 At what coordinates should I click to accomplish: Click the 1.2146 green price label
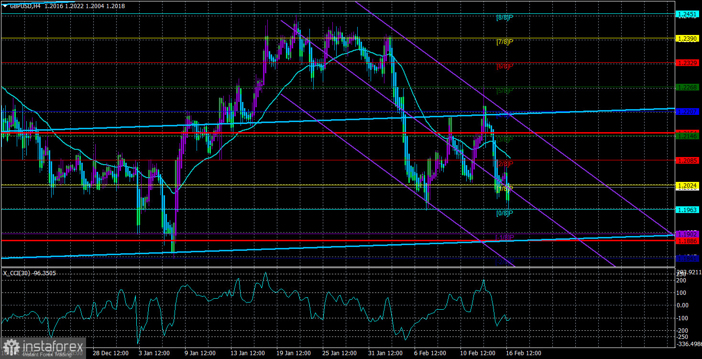pyautogui.click(x=688, y=136)
